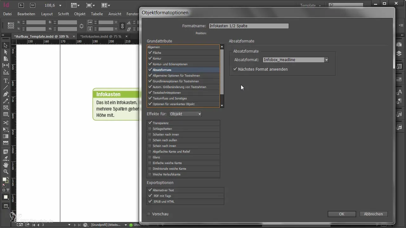The width and height of the screenshot is (406, 228).
Task: Select the Direct Selection tool
Action: click(x=5, y=52)
